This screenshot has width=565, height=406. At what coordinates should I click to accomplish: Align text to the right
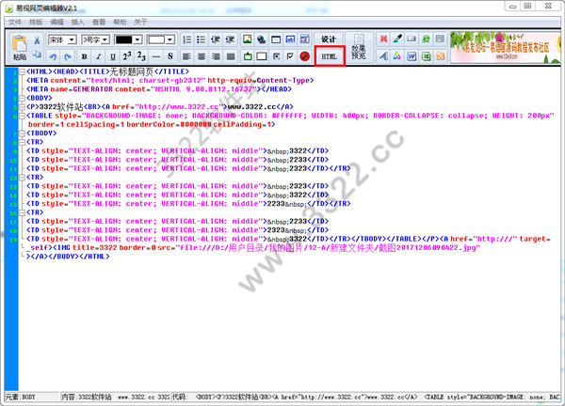tap(216, 56)
